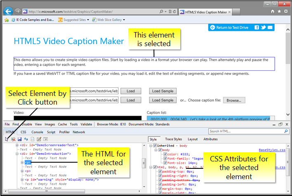Toggle the struck-through padding-bottom checkbox
Viewport: 292px width, 196px height.
click(160, 180)
